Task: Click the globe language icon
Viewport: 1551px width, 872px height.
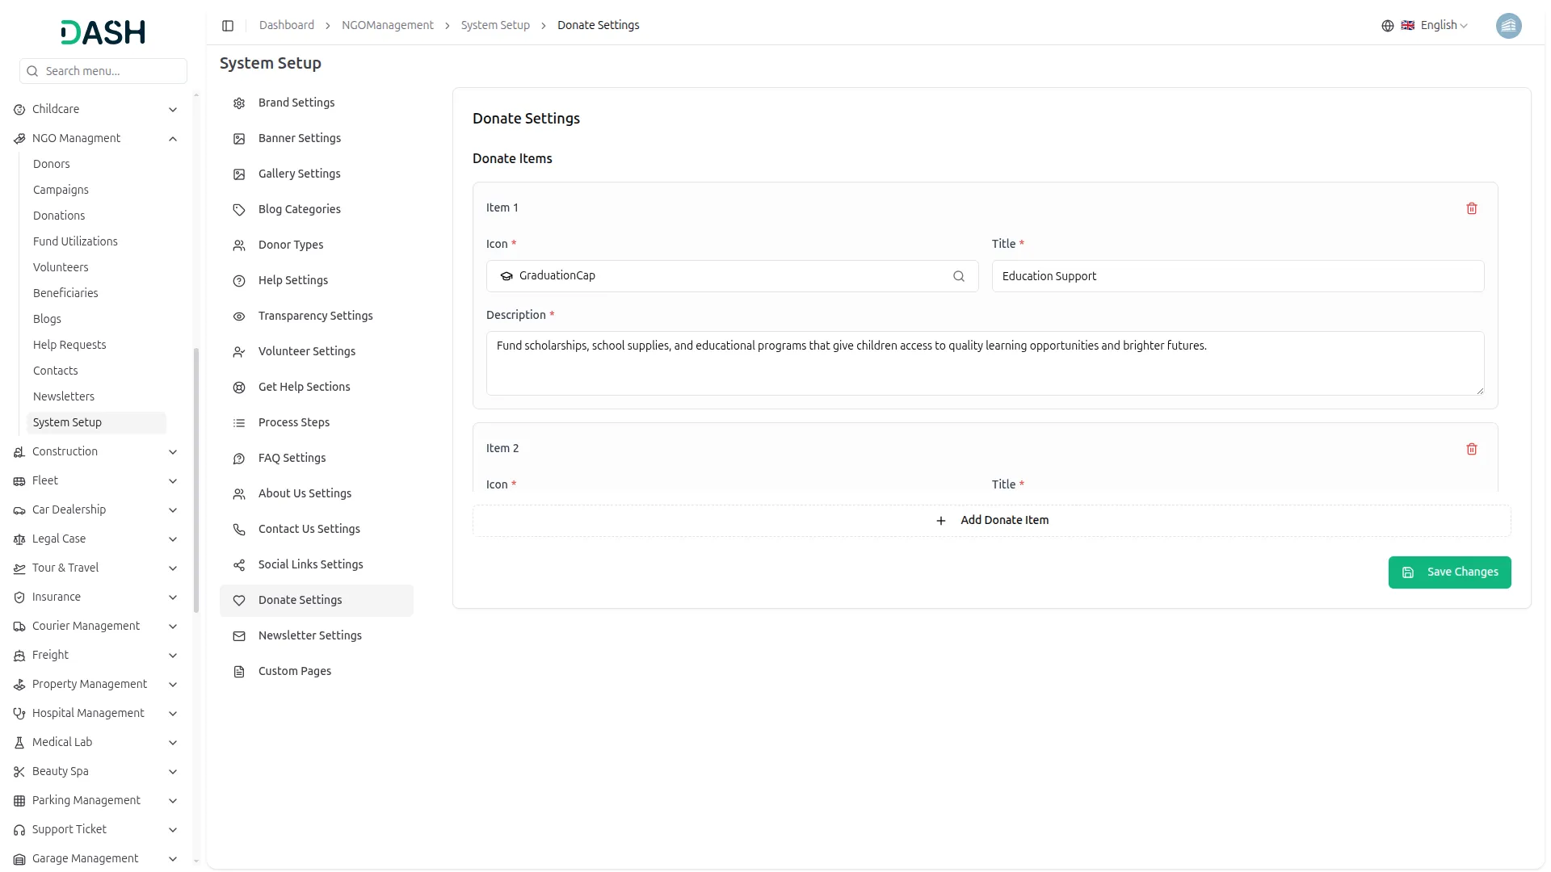Action: tap(1387, 26)
